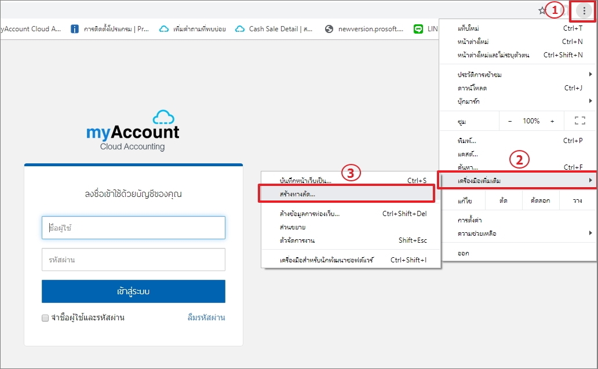Focus the username input field

coord(133,228)
